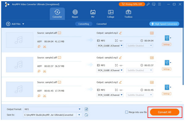Click the 36.57 MB file size
This screenshot has width=185, height=121.
tap(60, 66)
